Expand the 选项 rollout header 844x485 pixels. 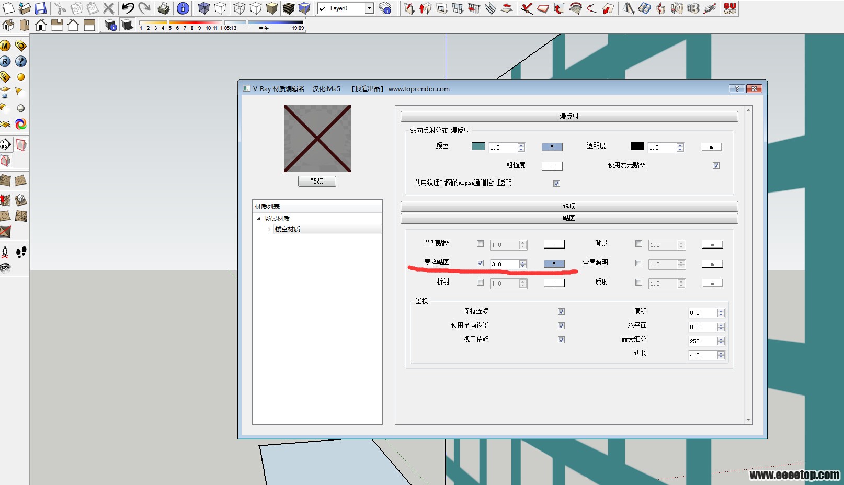coord(569,206)
